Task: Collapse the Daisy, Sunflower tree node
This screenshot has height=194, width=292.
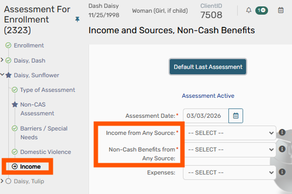Action: [3, 75]
